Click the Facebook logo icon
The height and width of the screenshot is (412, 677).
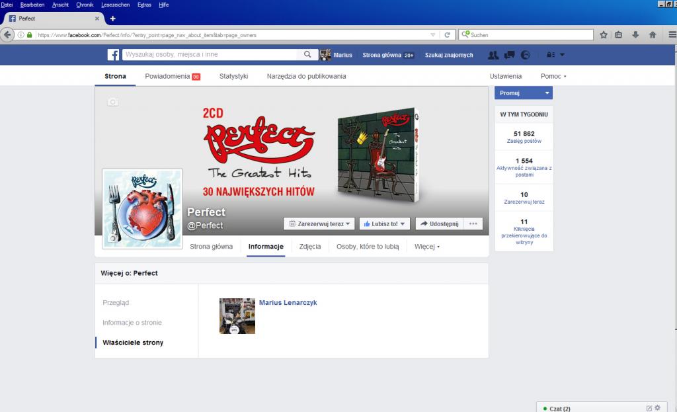click(113, 55)
